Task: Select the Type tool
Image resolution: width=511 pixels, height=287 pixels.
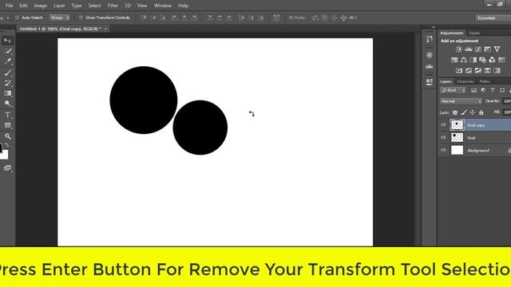Action: (x=8, y=115)
